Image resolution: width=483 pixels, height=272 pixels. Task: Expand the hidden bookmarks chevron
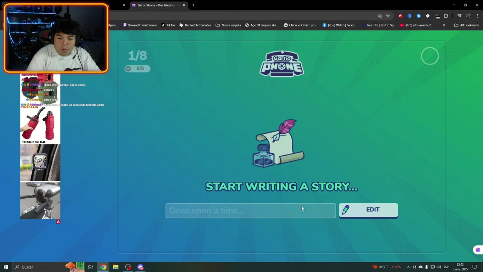(444, 25)
